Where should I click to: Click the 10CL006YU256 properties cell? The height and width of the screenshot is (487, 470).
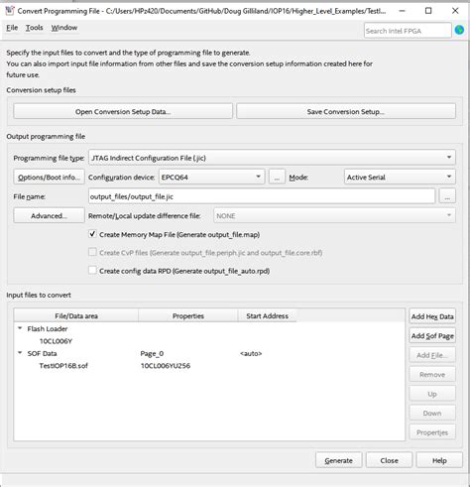166,365
